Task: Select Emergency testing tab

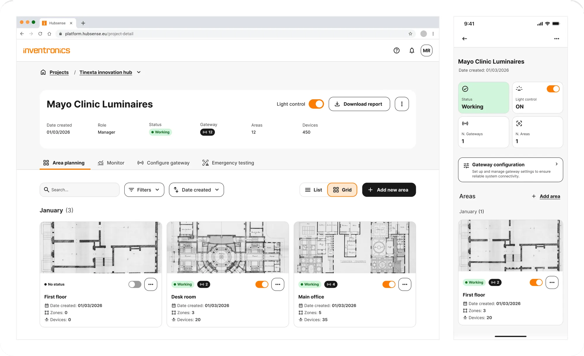Action: point(228,163)
